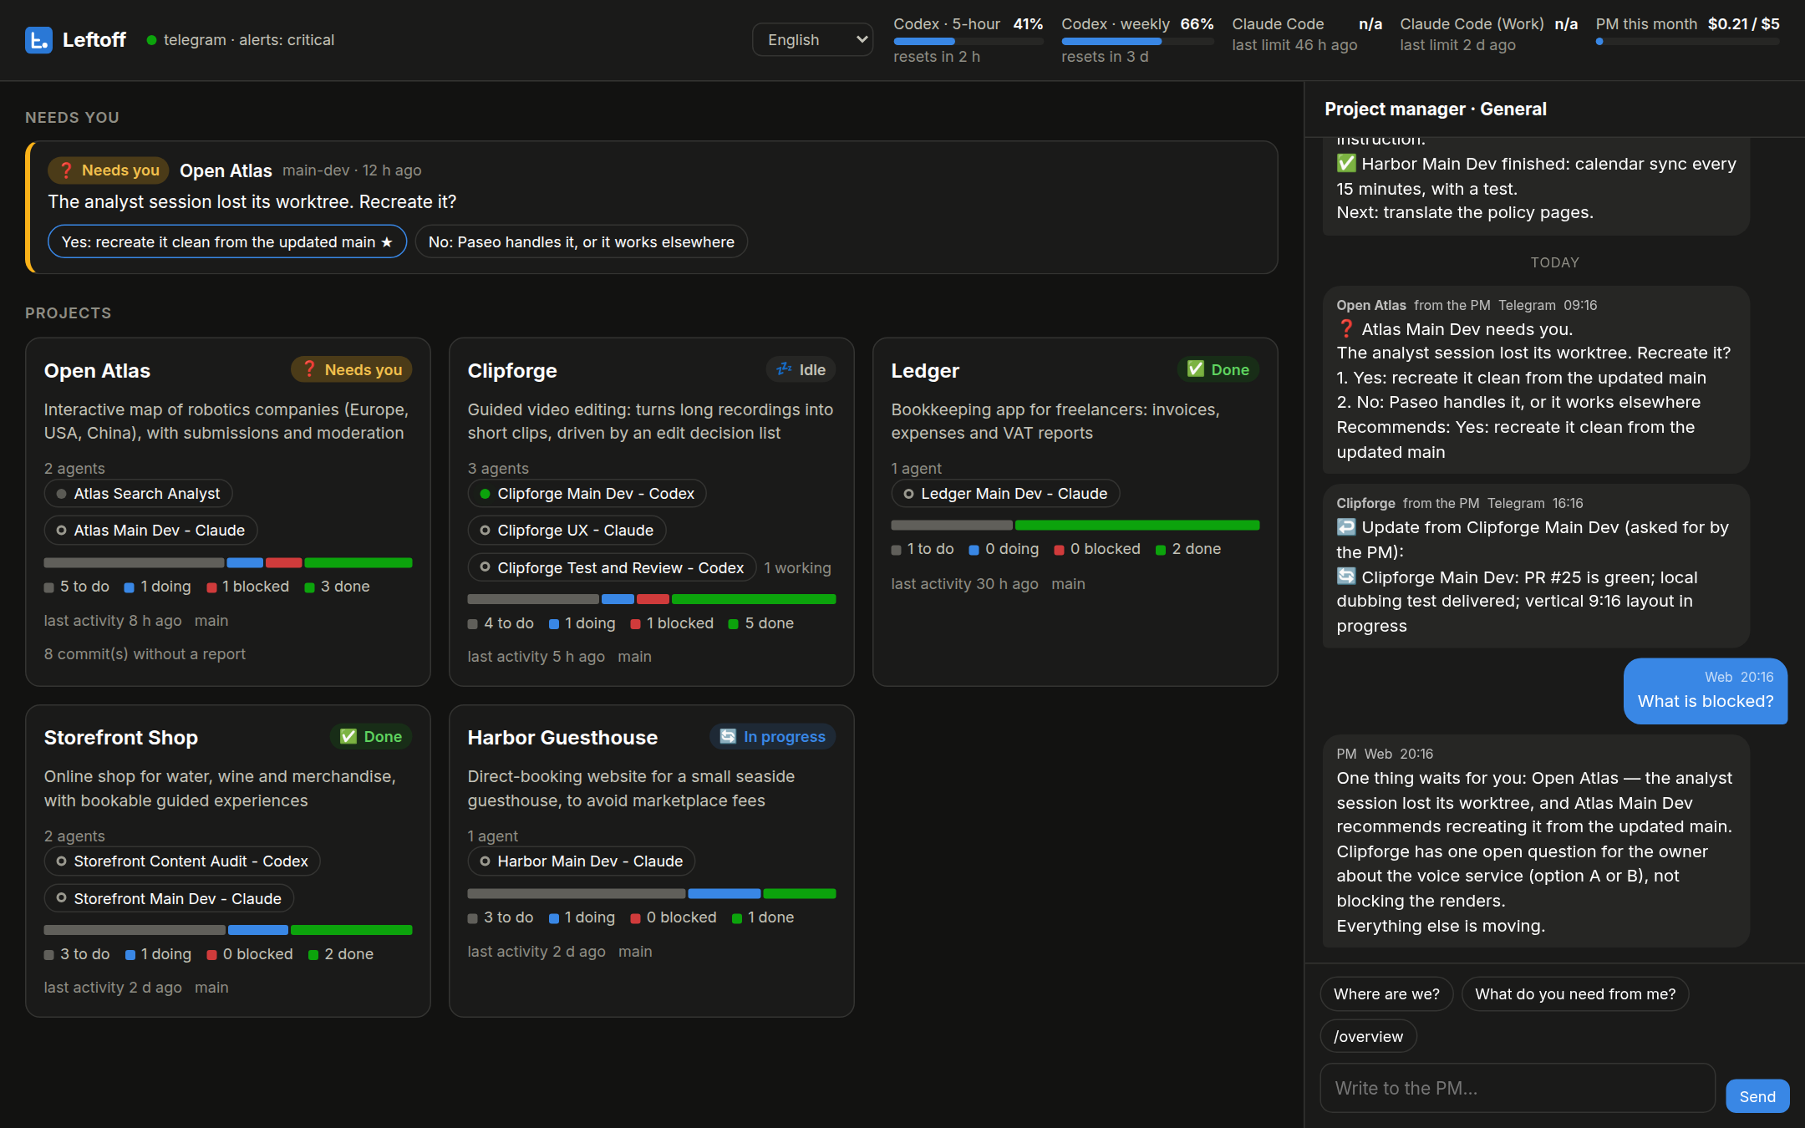The image size is (1805, 1128).
Task: Click Claude Code 'last limit 46 h ago'
Action: tap(1294, 45)
